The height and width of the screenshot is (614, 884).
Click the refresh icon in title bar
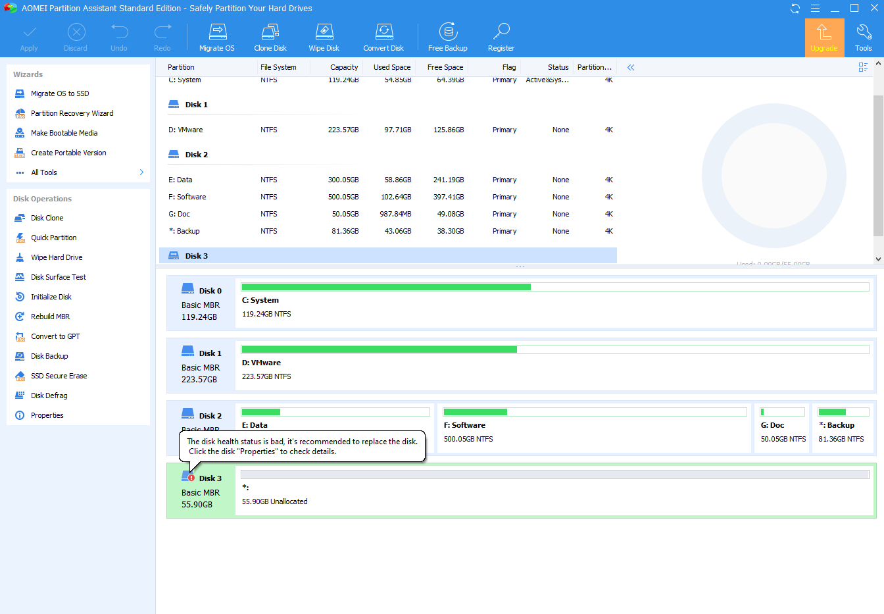pos(795,9)
